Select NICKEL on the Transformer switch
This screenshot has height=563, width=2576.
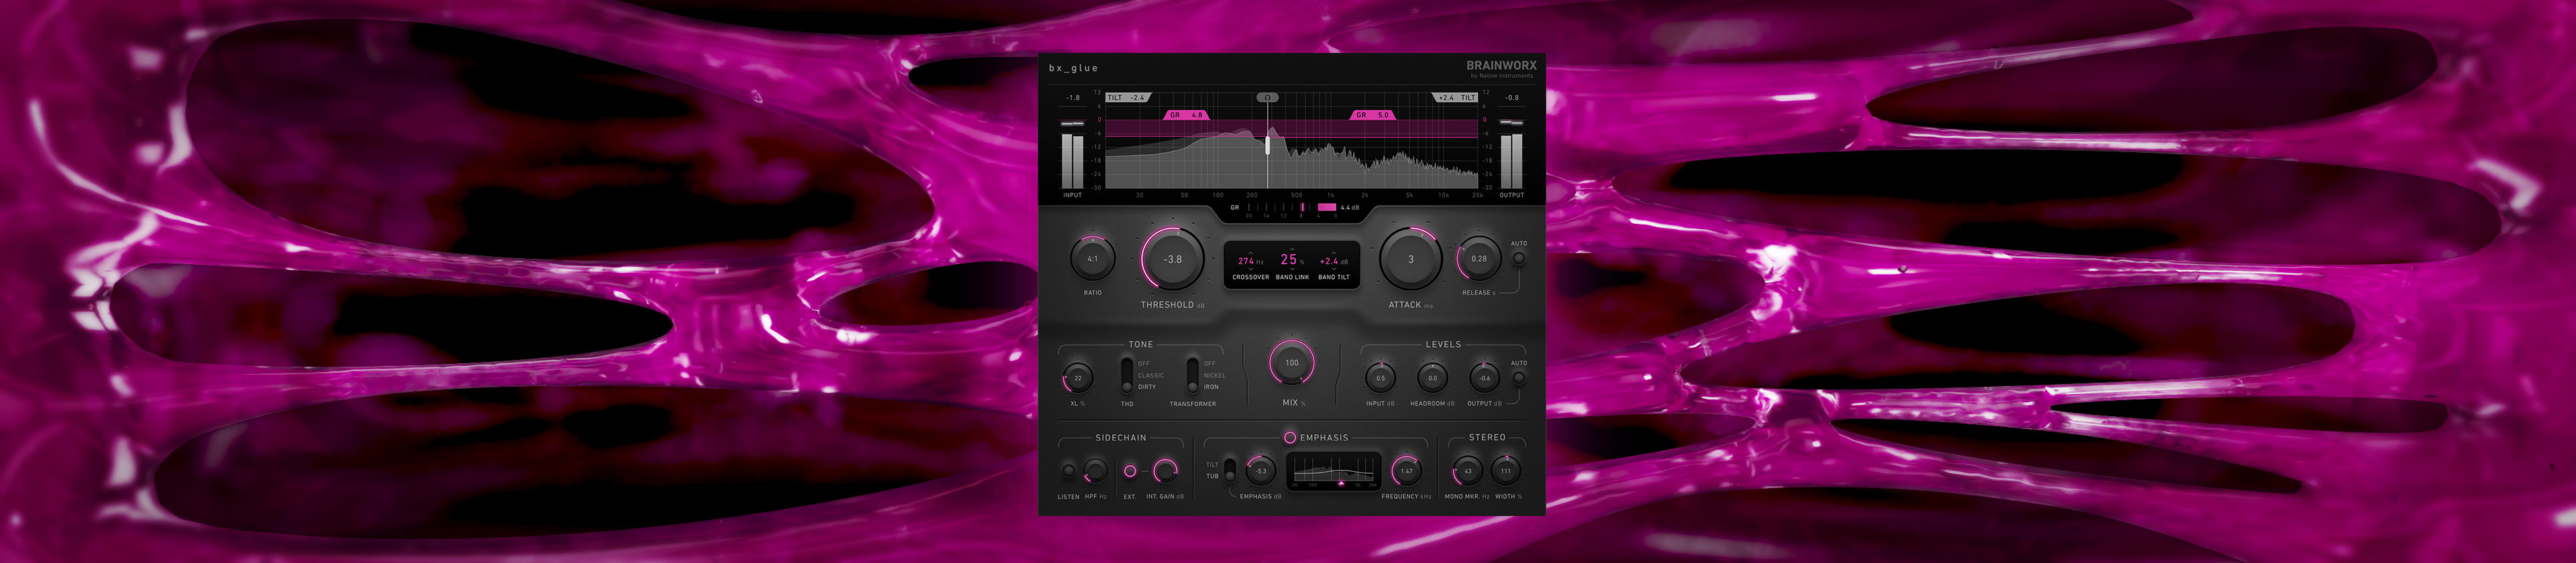tap(1214, 375)
